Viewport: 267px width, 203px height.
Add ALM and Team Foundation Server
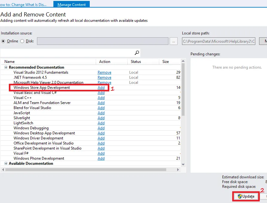pyautogui.click(x=101, y=103)
